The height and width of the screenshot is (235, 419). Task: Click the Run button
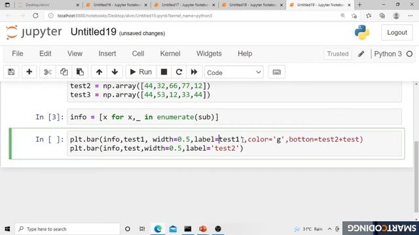point(141,72)
